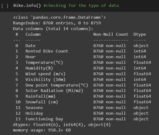The width and height of the screenshot is (159, 135).
Task: Click the 'object' dtype in the Date row
Action: coord(141,46)
